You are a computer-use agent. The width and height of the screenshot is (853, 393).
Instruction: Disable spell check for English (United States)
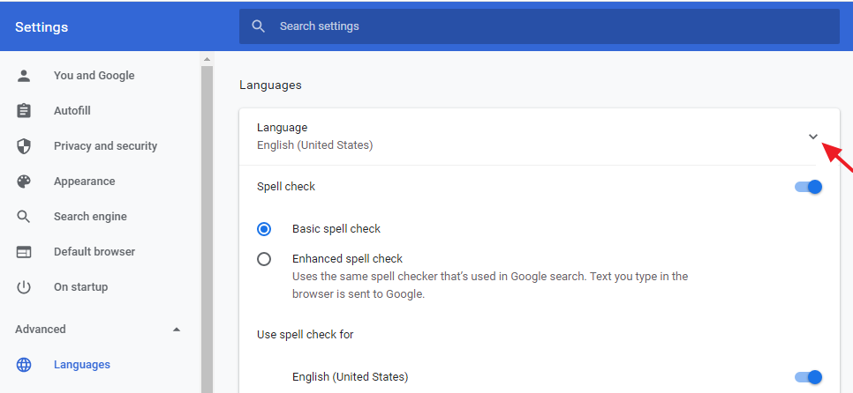(808, 377)
